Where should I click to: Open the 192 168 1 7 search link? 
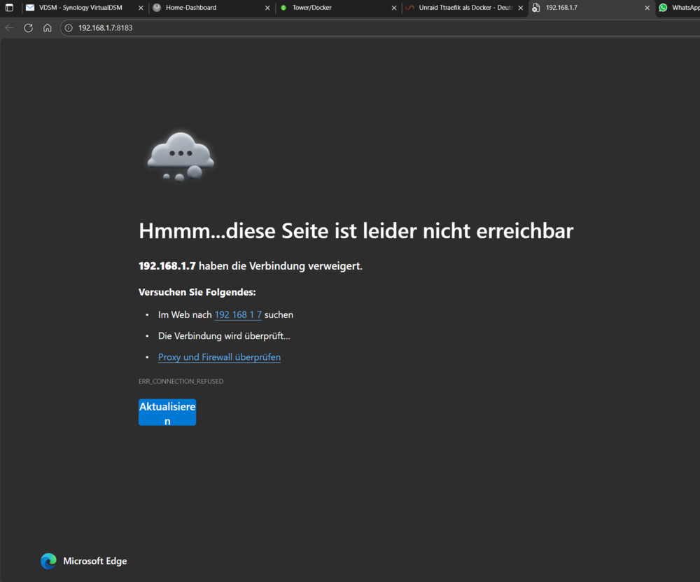238,315
